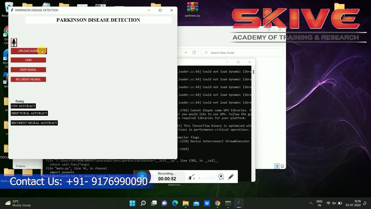Click the DEEP NURAL button
This screenshot has width=371, height=209.
(x=28, y=70)
